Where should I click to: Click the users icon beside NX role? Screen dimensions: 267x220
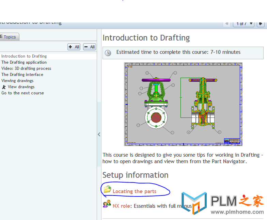pyautogui.click(x=107, y=204)
